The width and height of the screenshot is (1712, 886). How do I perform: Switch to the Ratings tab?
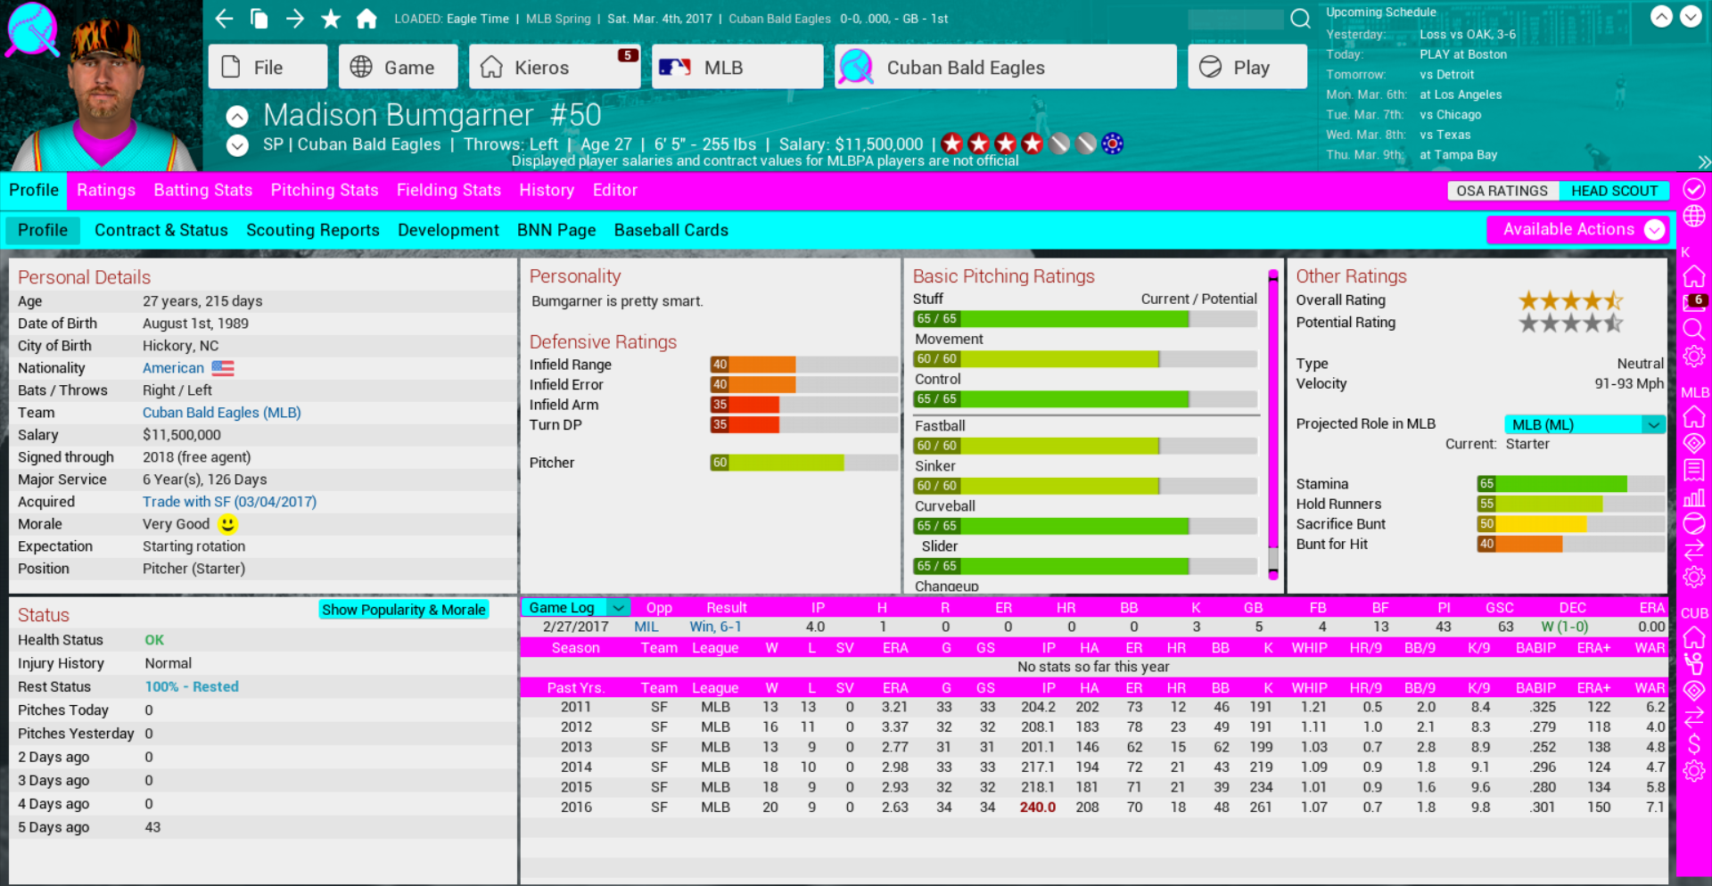click(106, 190)
